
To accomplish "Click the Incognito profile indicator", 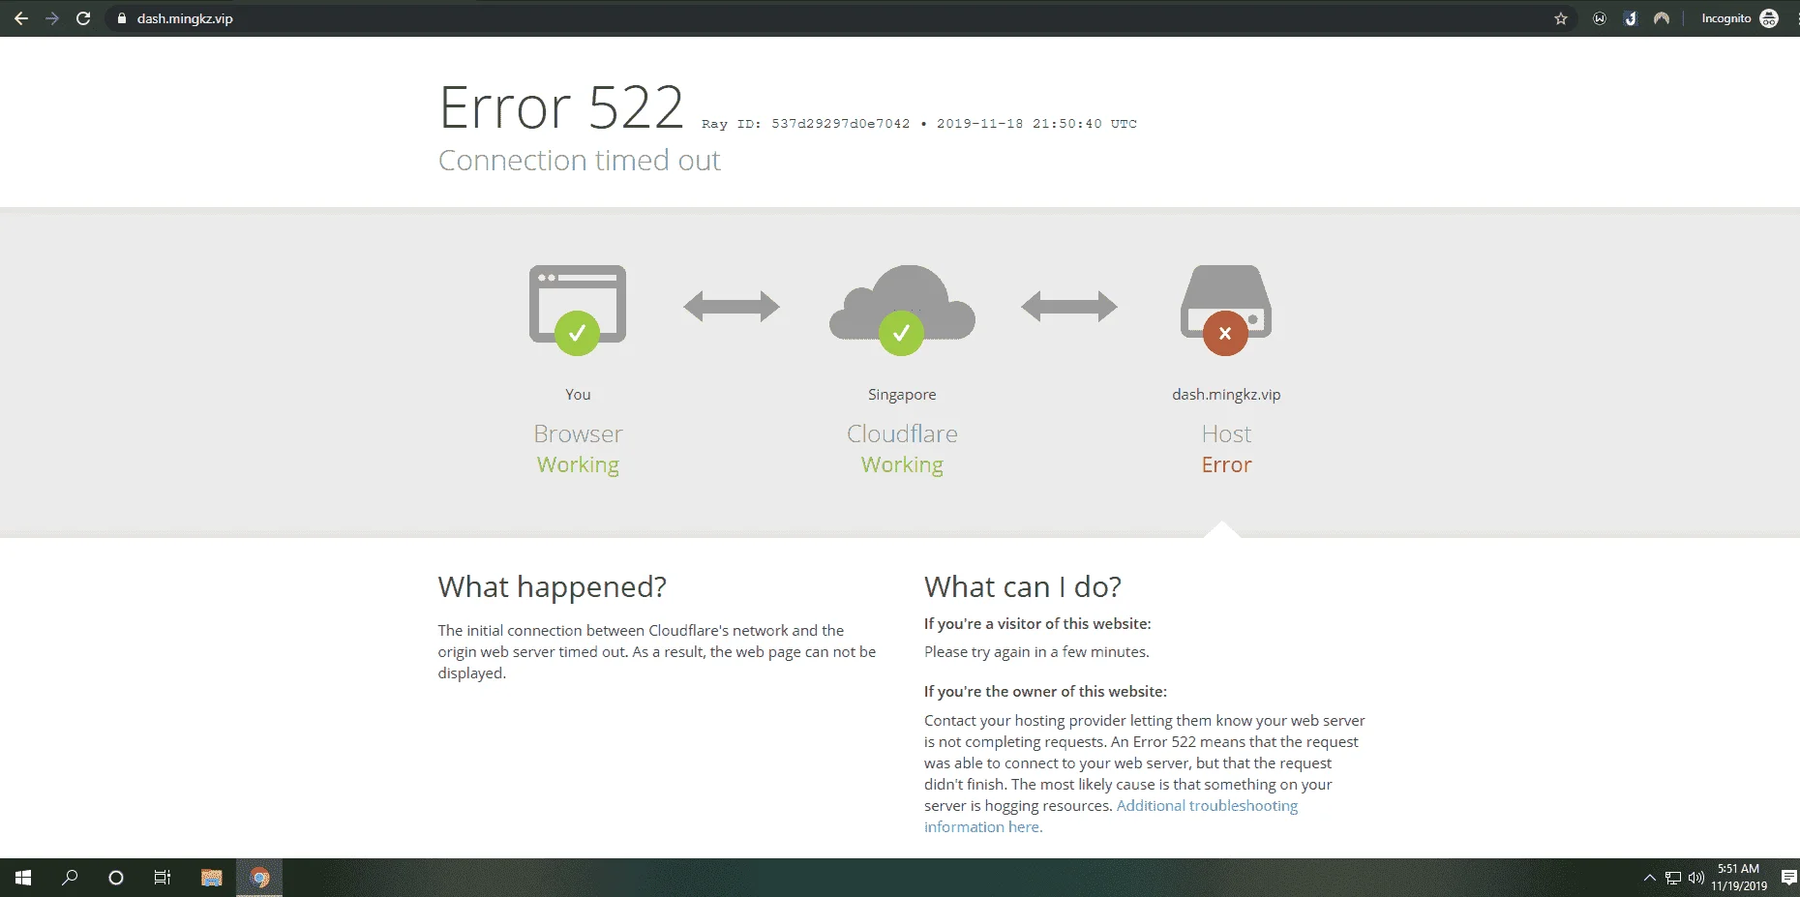I will click(x=1739, y=18).
